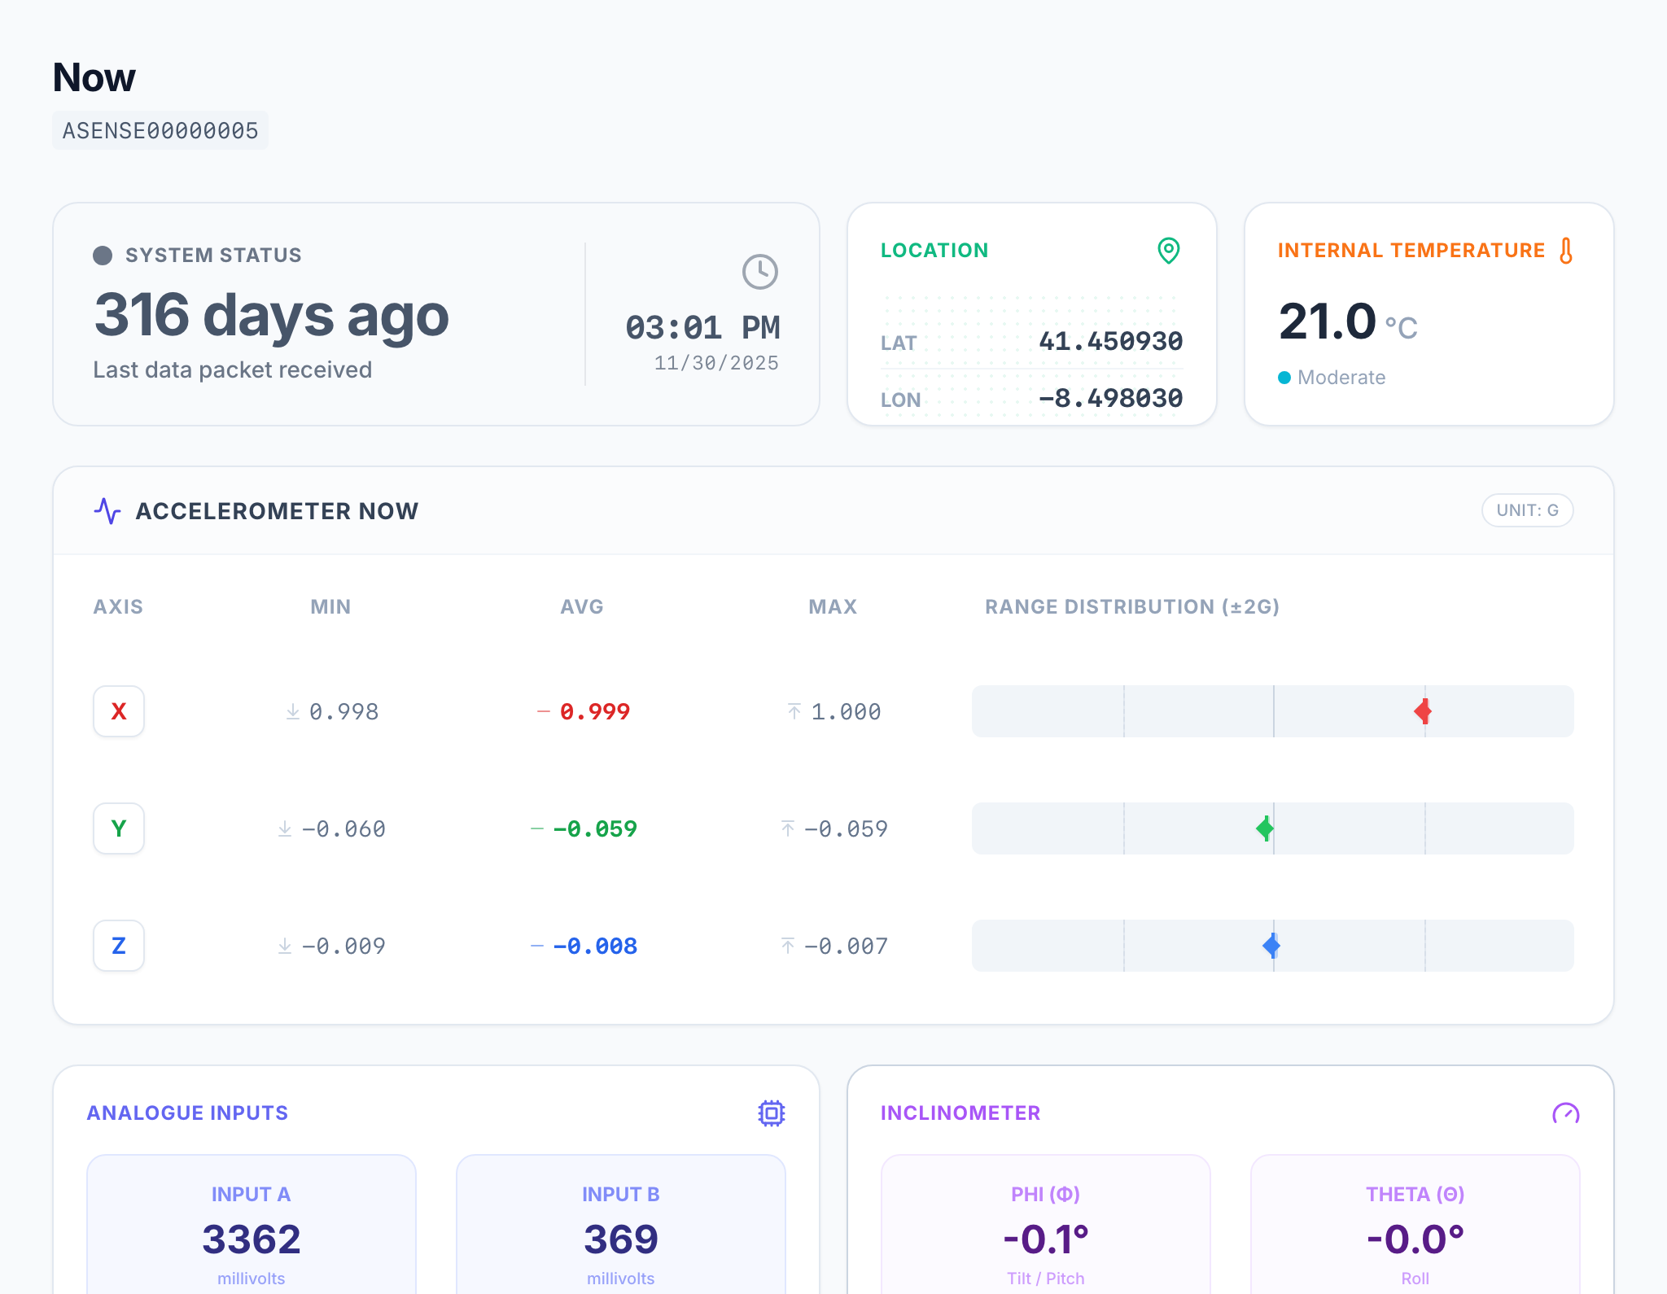Viewport: 1667px width, 1294px height.
Task: Click the X axis badge
Action: point(119,711)
